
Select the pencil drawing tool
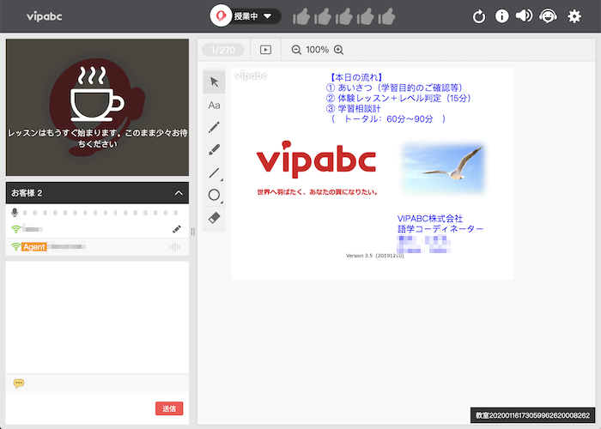click(215, 127)
